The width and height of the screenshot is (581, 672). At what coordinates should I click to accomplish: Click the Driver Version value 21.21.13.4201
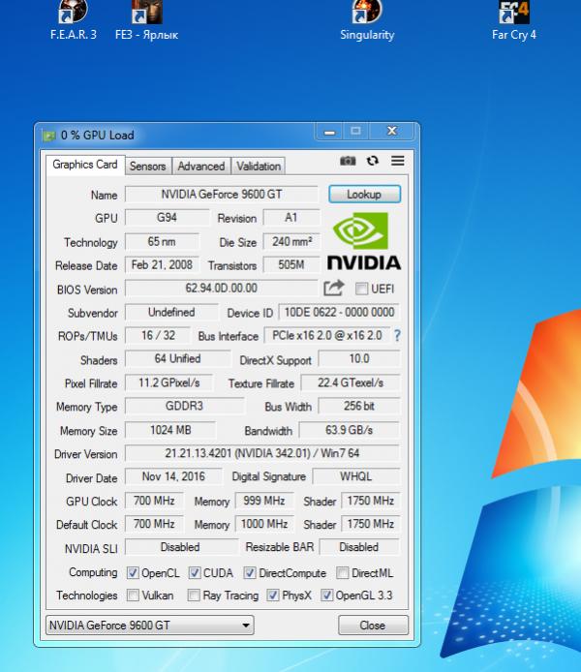coord(262,453)
